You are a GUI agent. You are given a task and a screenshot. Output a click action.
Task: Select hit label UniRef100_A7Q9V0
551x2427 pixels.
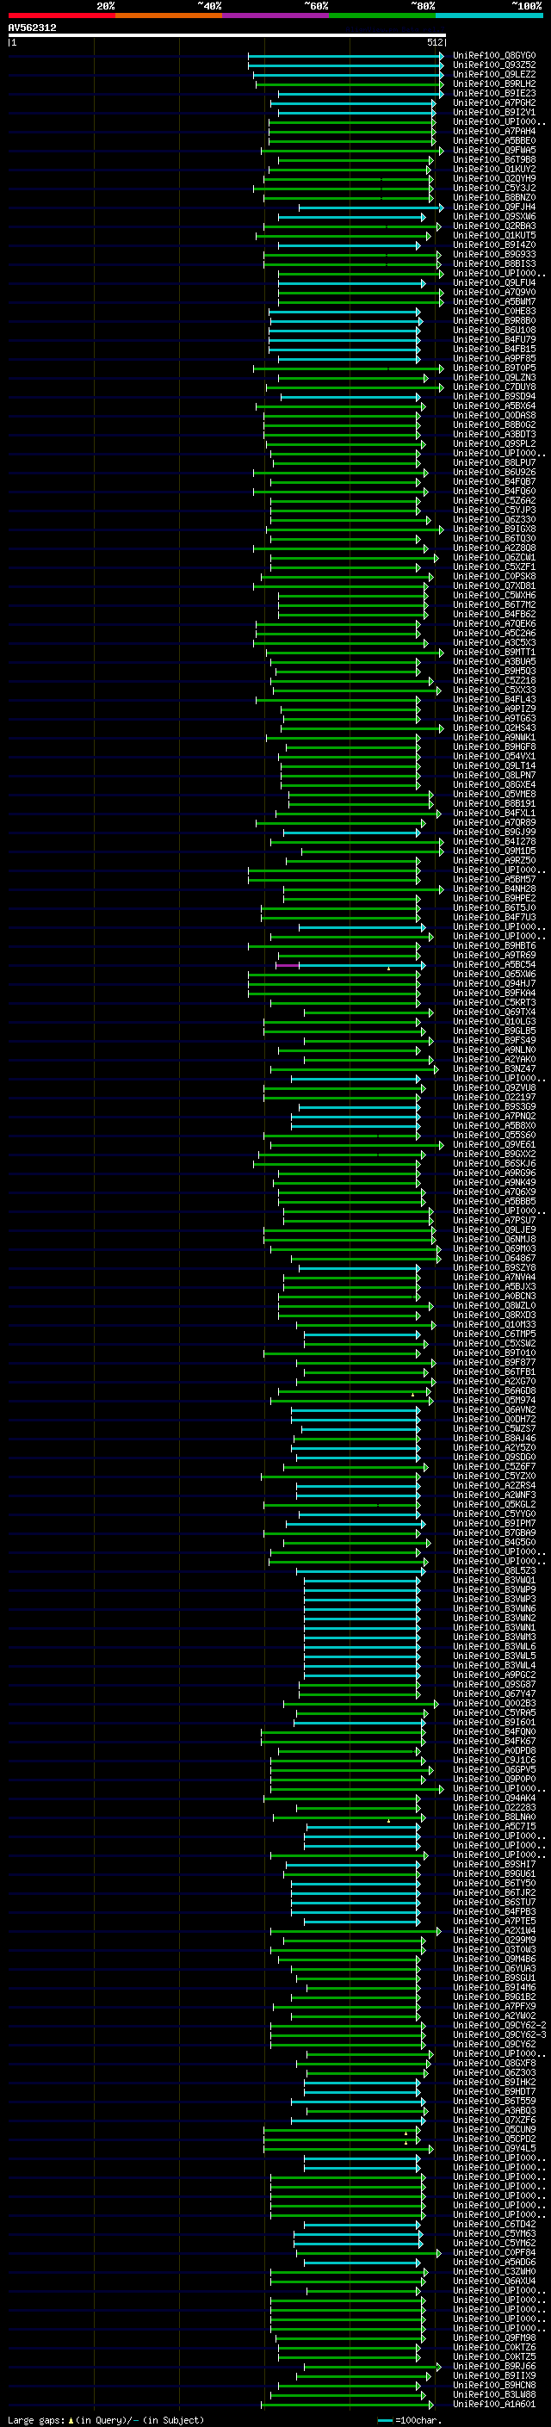494,292
